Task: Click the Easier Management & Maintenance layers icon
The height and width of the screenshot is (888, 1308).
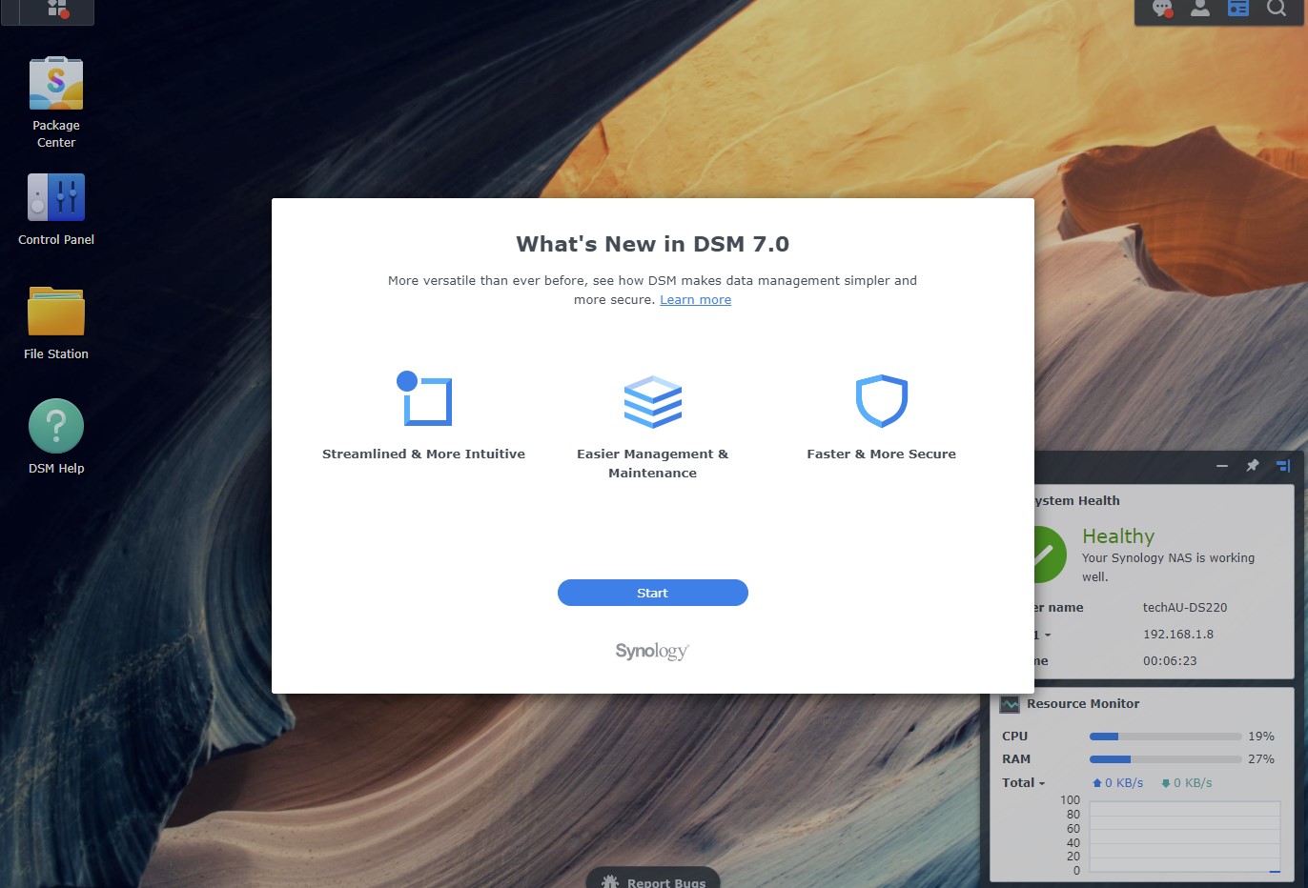Action: (653, 401)
